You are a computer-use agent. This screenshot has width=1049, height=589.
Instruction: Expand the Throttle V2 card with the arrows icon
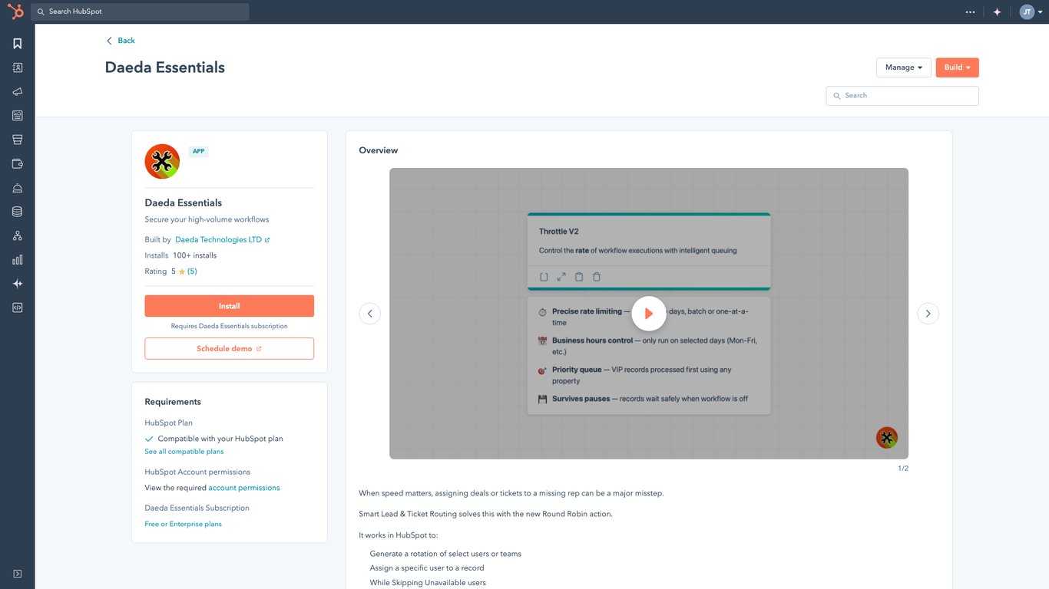pos(561,276)
